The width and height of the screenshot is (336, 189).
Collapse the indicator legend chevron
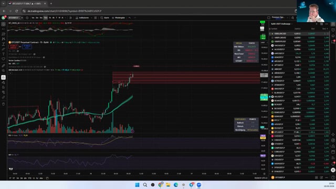(x=10, y=73)
